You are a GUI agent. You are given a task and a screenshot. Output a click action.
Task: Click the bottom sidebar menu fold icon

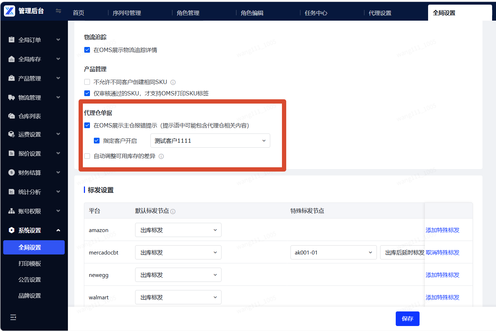[x=13, y=317]
